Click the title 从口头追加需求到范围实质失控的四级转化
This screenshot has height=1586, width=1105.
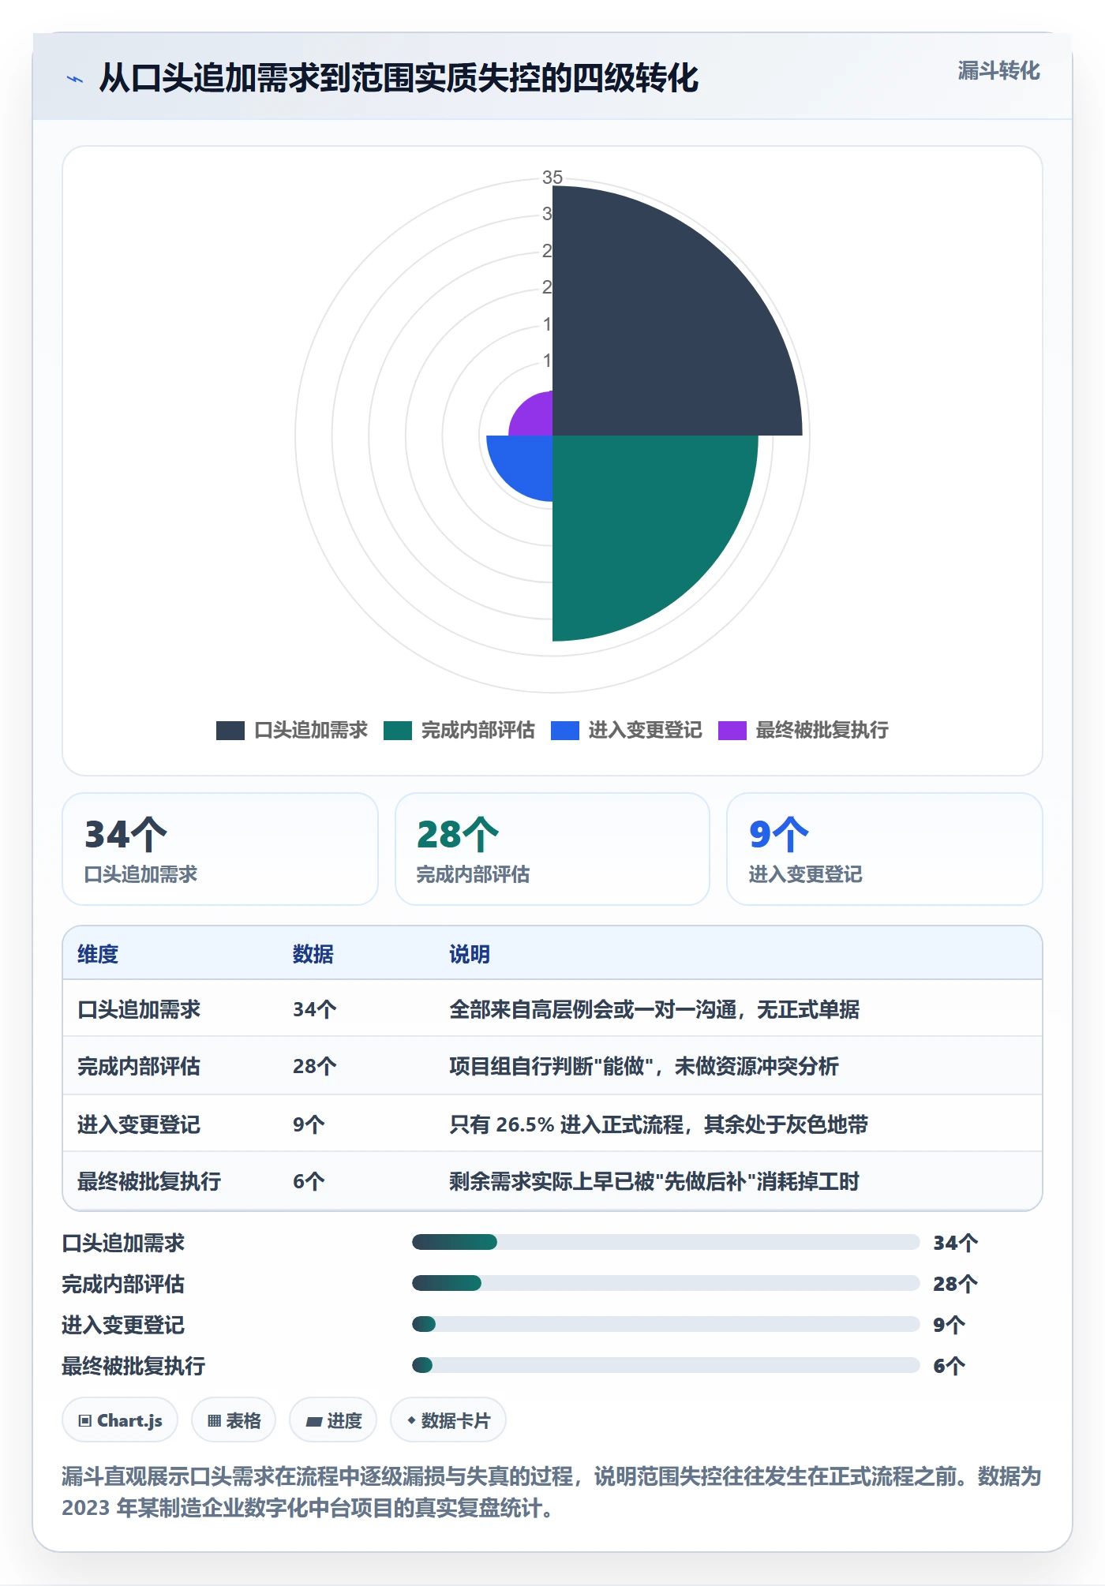399,78
